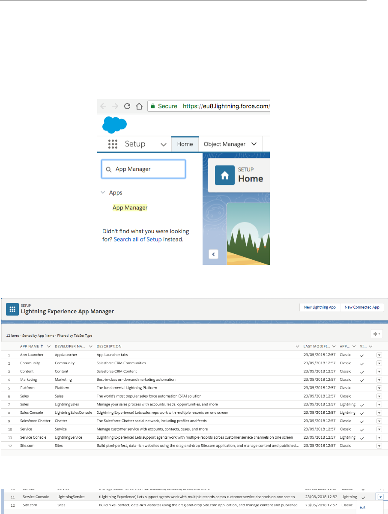388x514 pixels.
Task: Open the Community row action dropdown
Action: coord(379,363)
